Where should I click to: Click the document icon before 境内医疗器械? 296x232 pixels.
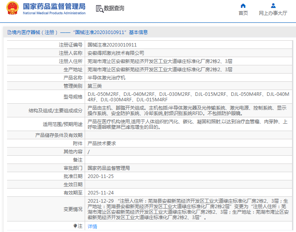[9, 32]
